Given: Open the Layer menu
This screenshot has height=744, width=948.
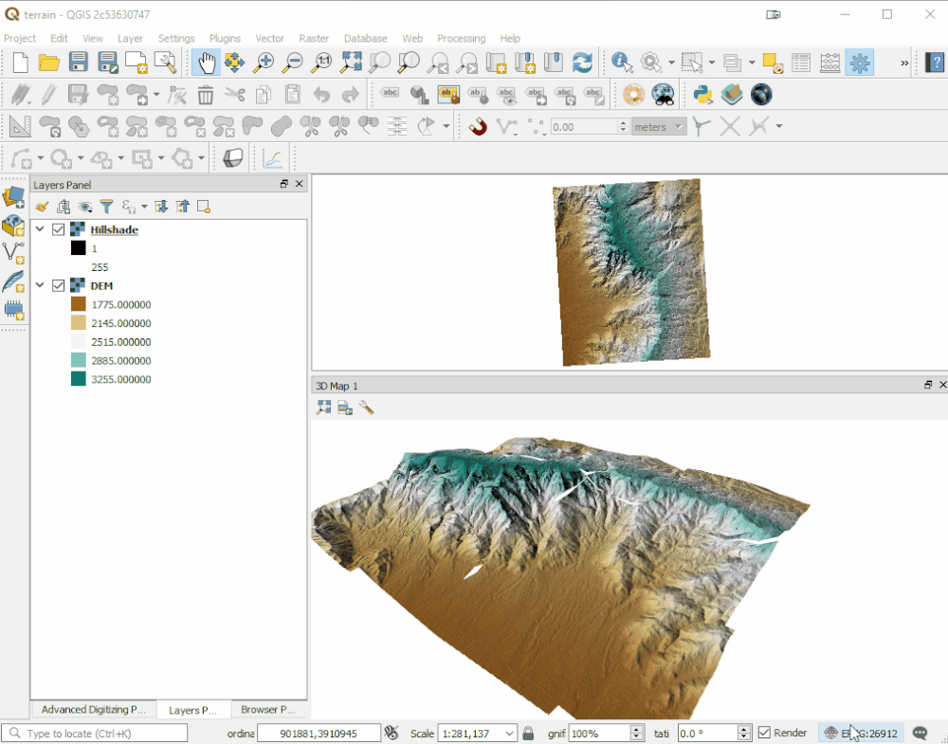Looking at the screenshot, I should (130, 38).
